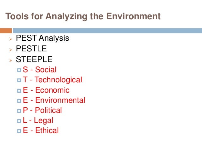
Task: Click the STEEPLE text line
Action: [34, 59]
